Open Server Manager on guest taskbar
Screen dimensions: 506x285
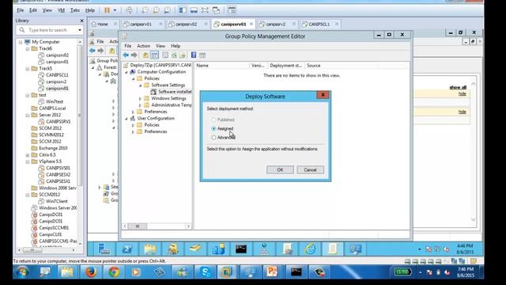tap(104, 249)
